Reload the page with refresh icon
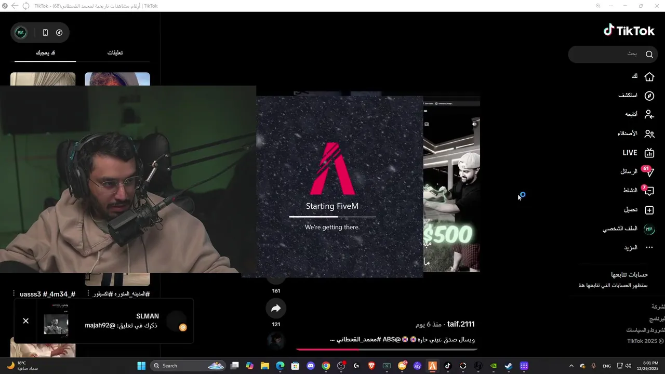The height and width of the screenshot is (374, 665). click(25, 6)
